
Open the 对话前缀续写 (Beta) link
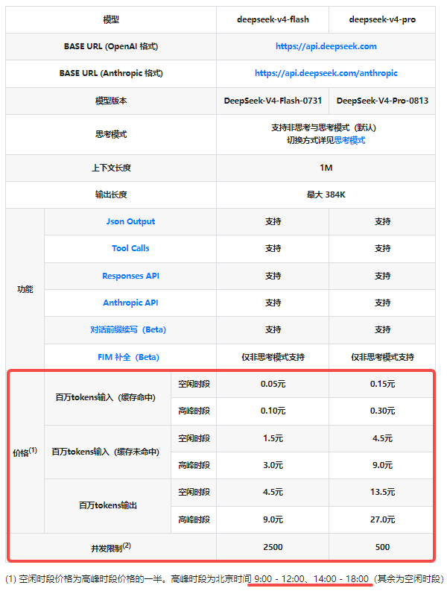[128, 329]
